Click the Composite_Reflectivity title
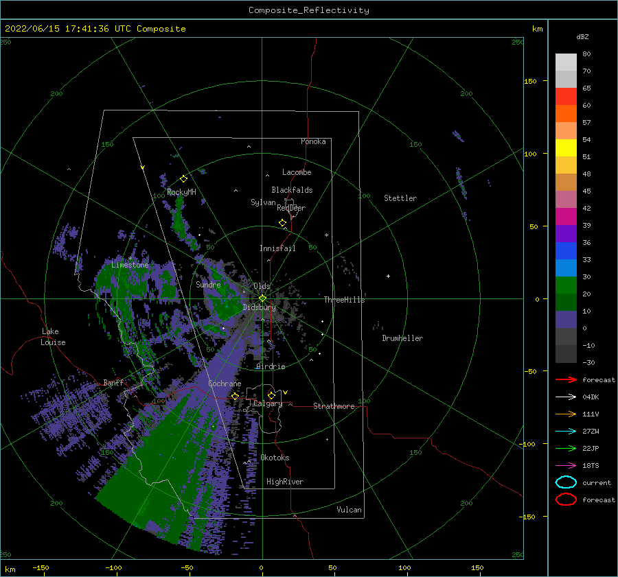 308,10
